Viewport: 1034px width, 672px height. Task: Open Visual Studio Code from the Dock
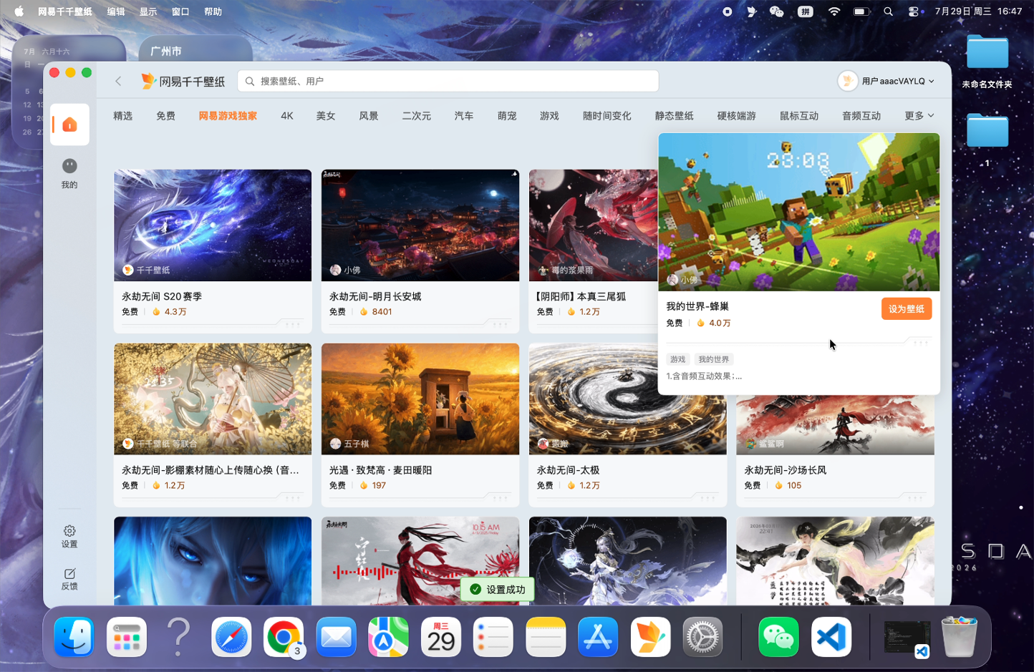pyautogui.click(x=831, y=636)
